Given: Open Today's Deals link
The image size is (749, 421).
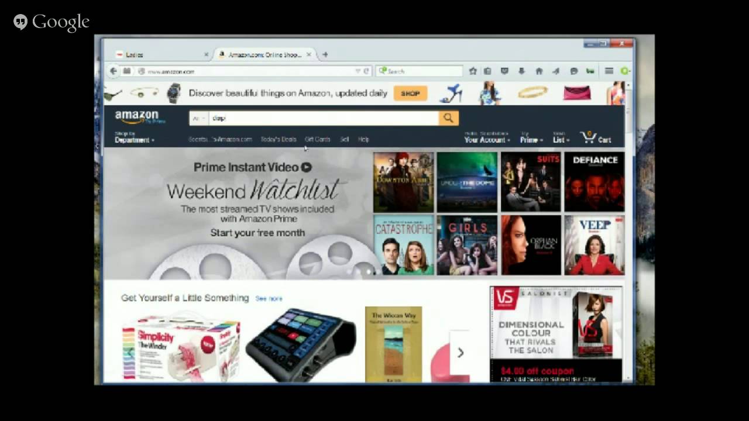Looking at the screenshot, I should click(279, 139).
